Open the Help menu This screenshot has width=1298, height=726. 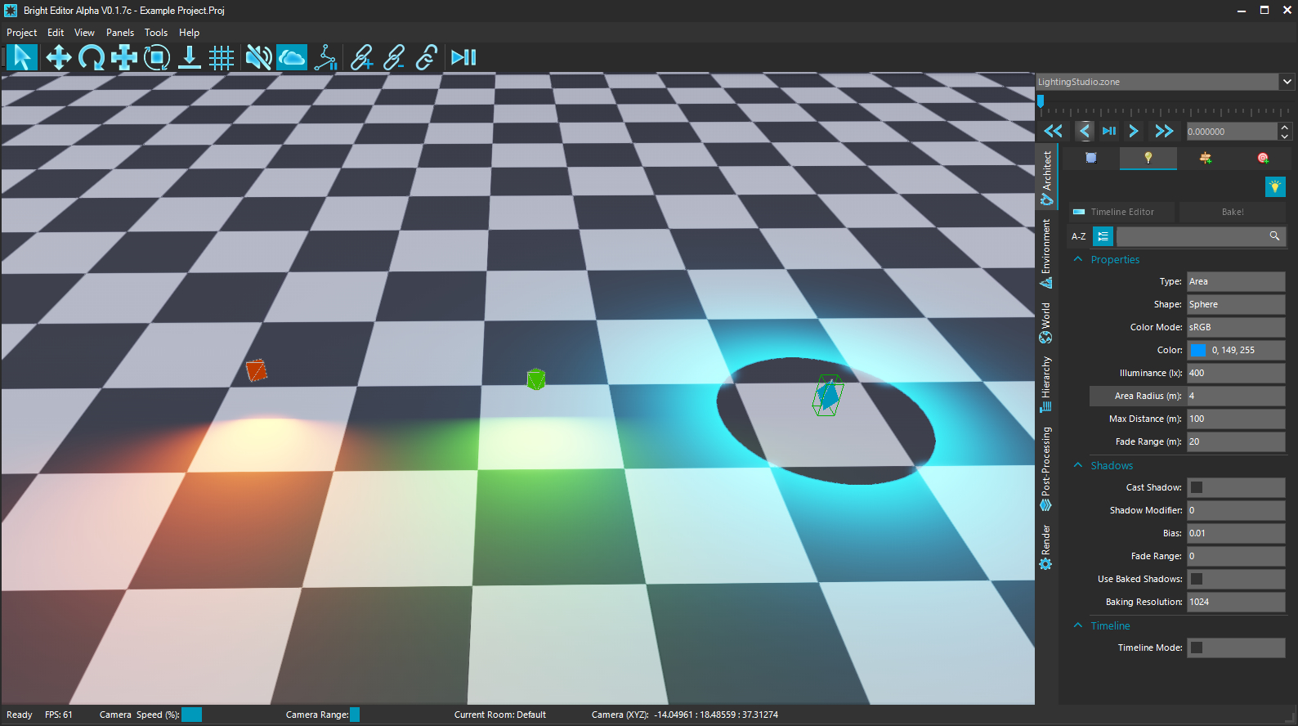[x=189, y=33]
